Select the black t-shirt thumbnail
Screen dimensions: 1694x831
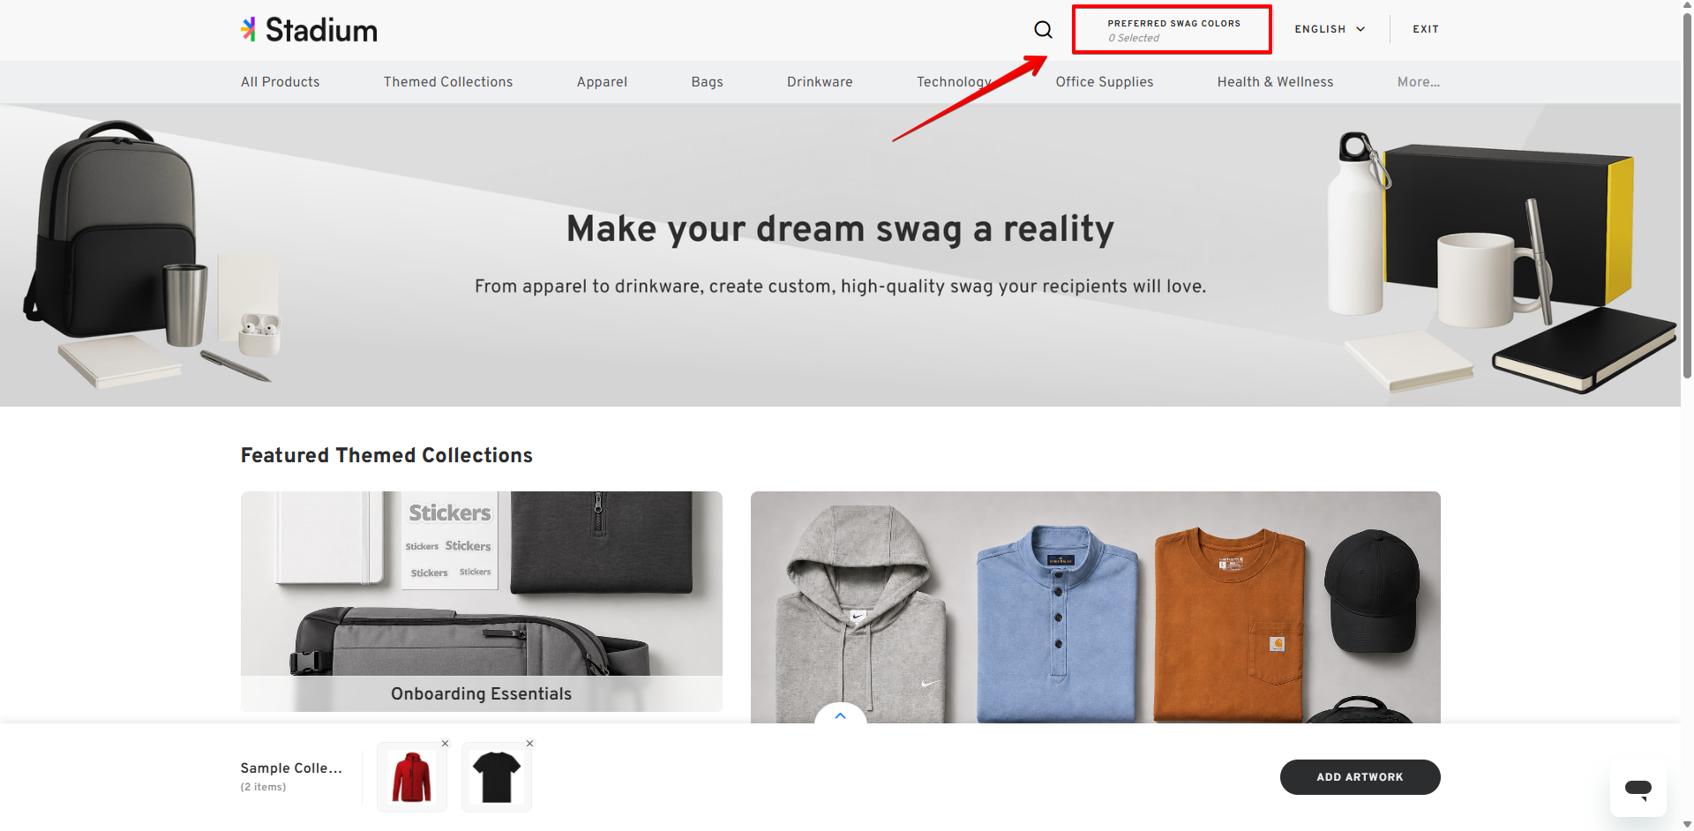click(497, 777)
